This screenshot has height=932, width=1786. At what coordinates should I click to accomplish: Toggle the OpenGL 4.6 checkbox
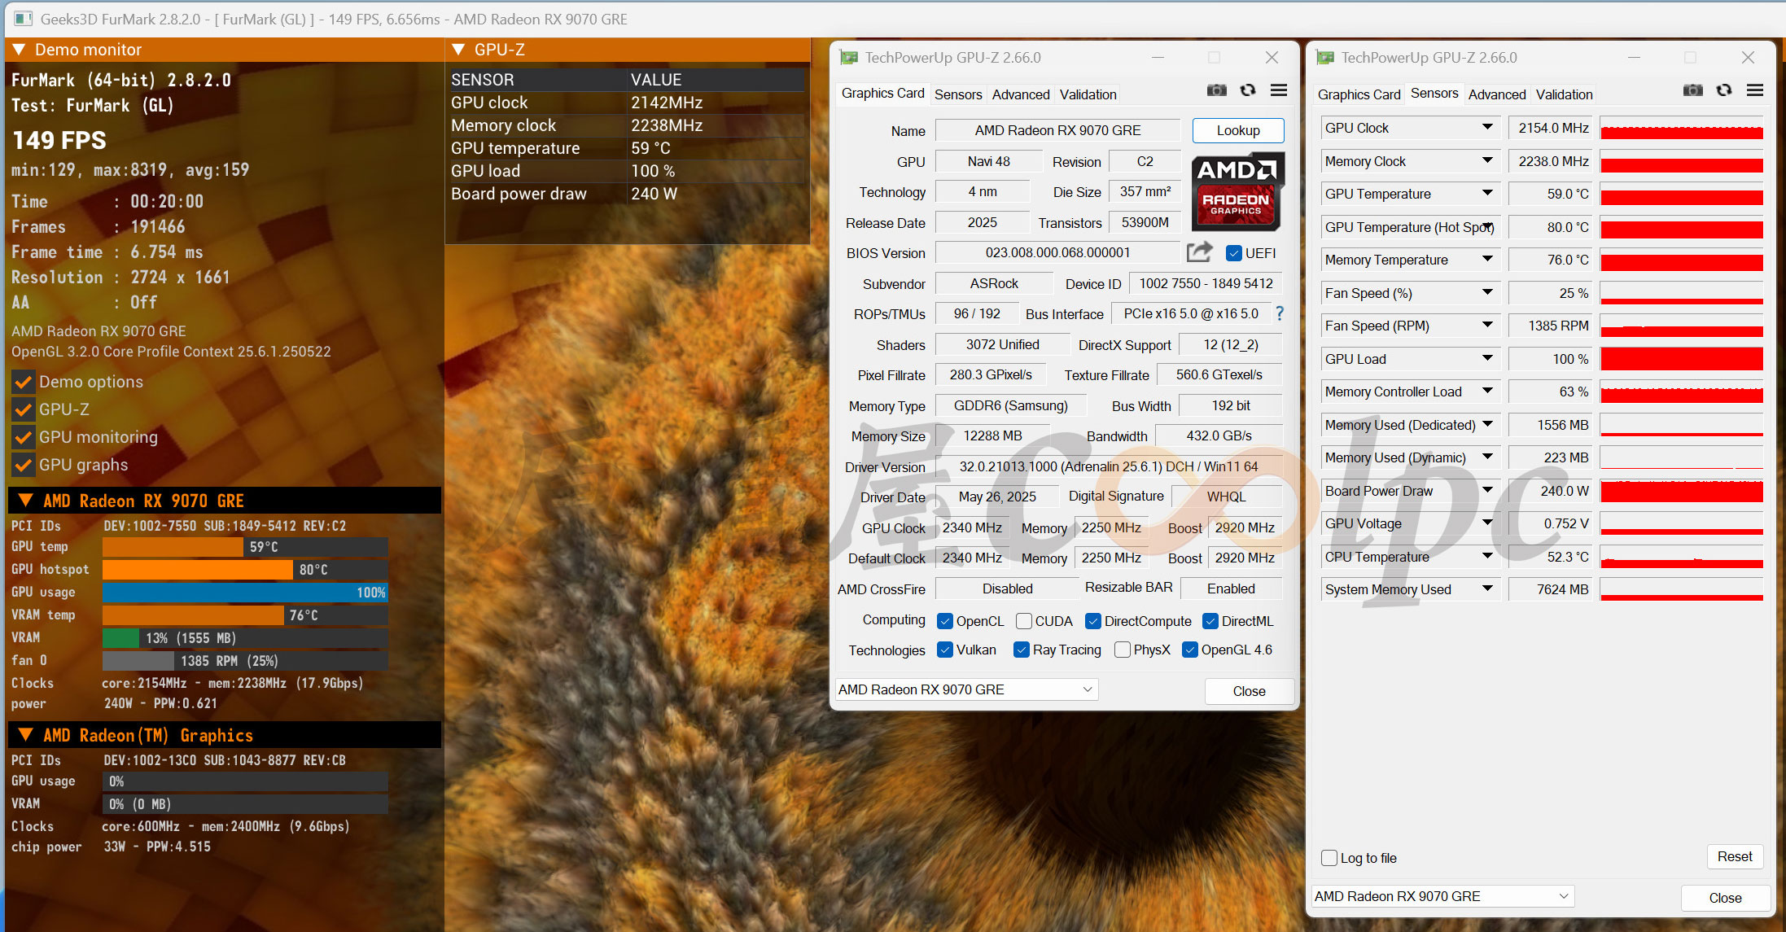tap(1190, 650)
